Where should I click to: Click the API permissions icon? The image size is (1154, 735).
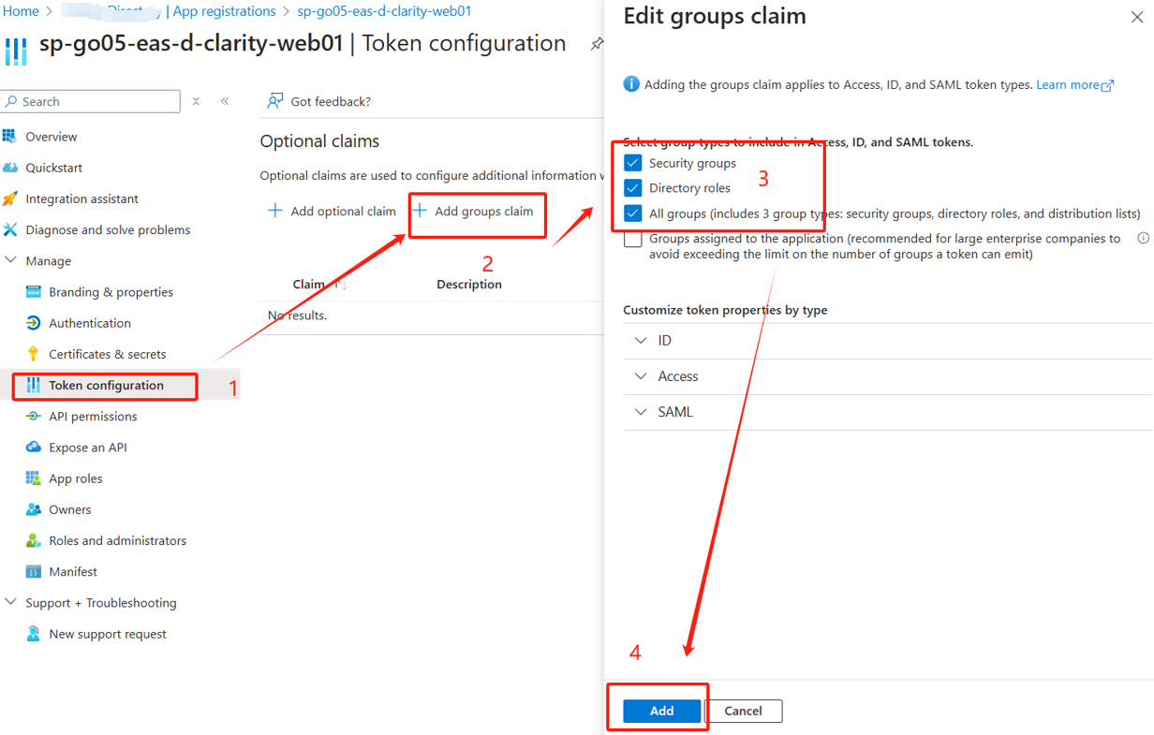pyautogui.click(x=34, y=417)
